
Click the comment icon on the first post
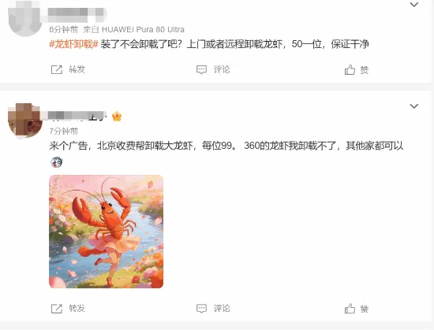[x=201, y=69]
